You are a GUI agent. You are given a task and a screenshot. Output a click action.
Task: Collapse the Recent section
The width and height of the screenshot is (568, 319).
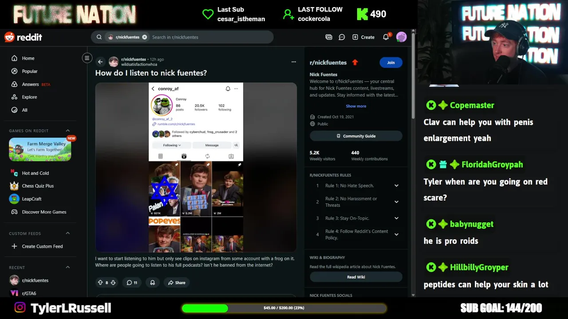click(x=68, y=267)
